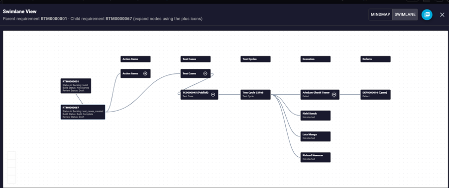The width and height of the screenshot is (449, 188).
Task: Collapse the Test Cases node minus icon
Action: tap(205, 73)
